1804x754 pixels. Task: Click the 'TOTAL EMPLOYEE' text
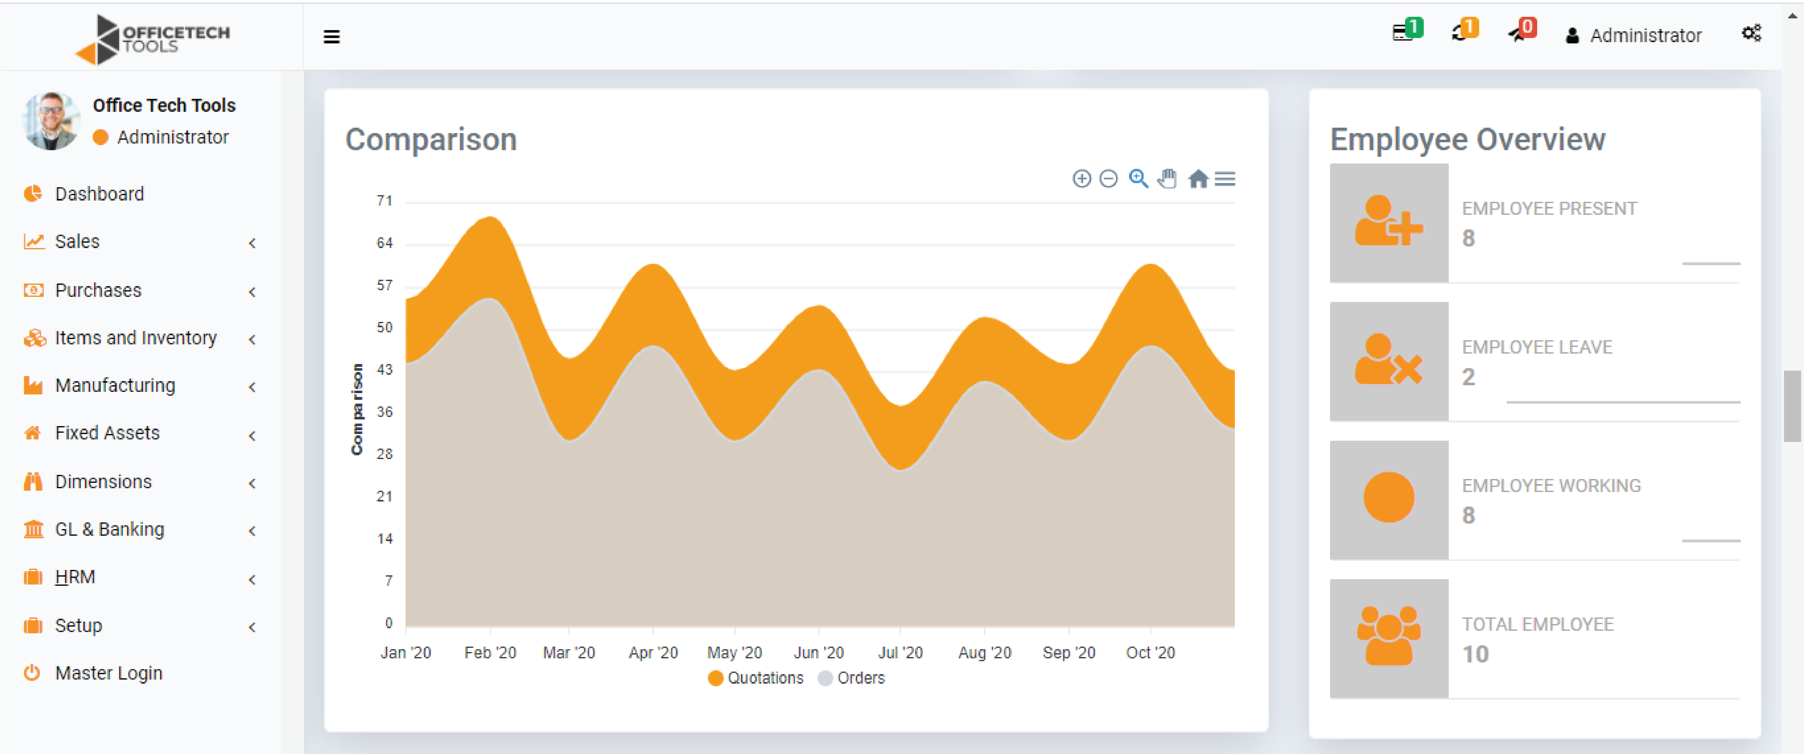coord(1537,624)
